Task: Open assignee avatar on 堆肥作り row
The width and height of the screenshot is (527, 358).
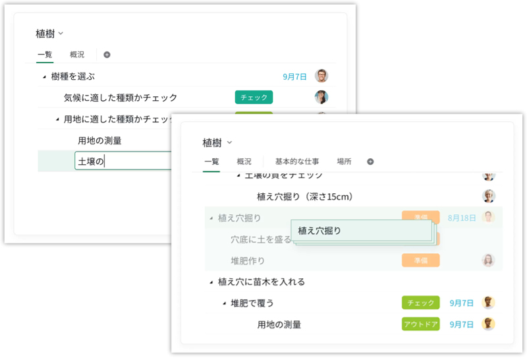Action: pos(488,260)
